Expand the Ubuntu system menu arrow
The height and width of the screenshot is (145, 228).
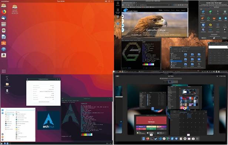(112, 1)
